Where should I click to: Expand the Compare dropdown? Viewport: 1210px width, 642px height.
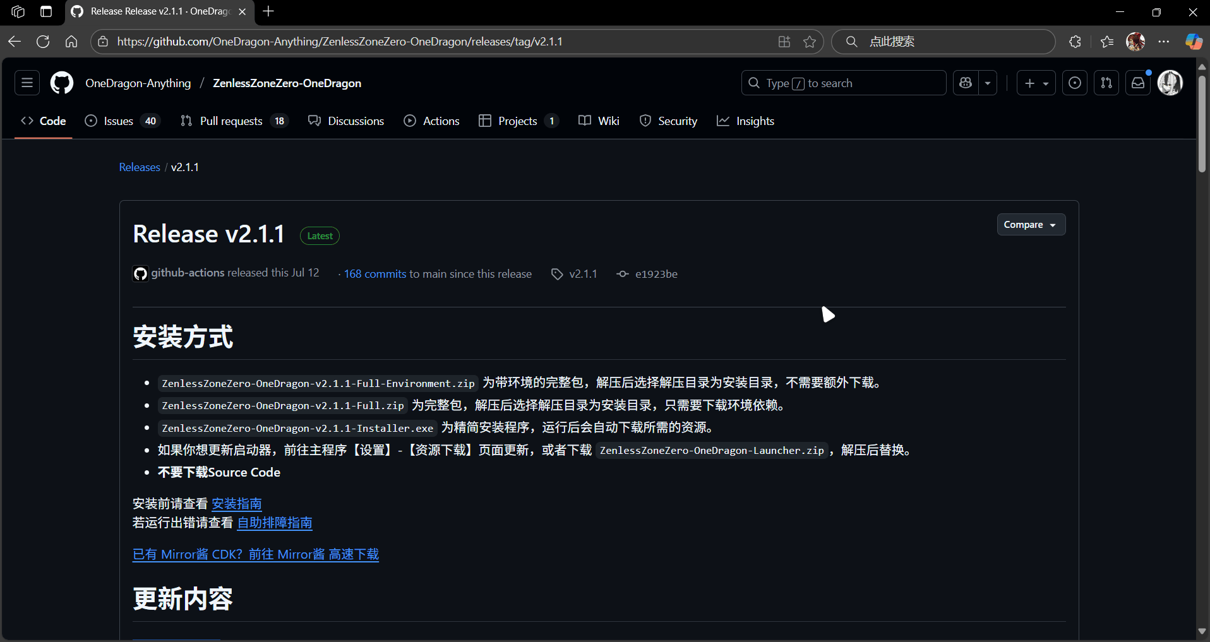(x=1031, y=224)
